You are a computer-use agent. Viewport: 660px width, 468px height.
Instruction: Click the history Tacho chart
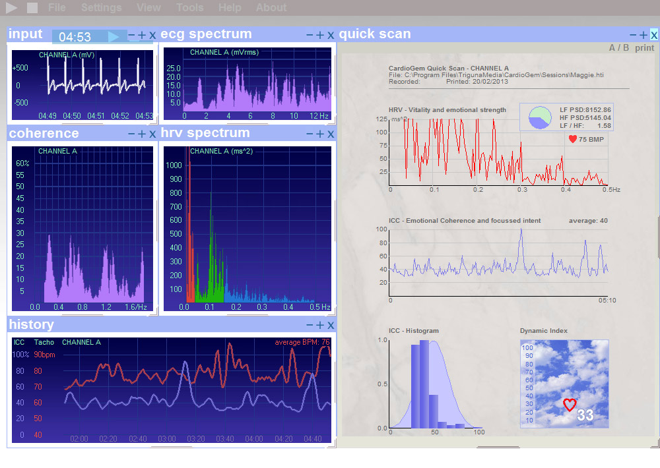click(172, 390)
